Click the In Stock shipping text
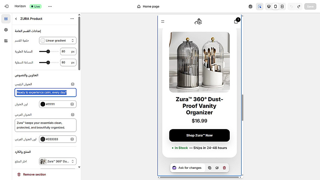The width and height of the screenshot is (320, 180). [199, 148]
